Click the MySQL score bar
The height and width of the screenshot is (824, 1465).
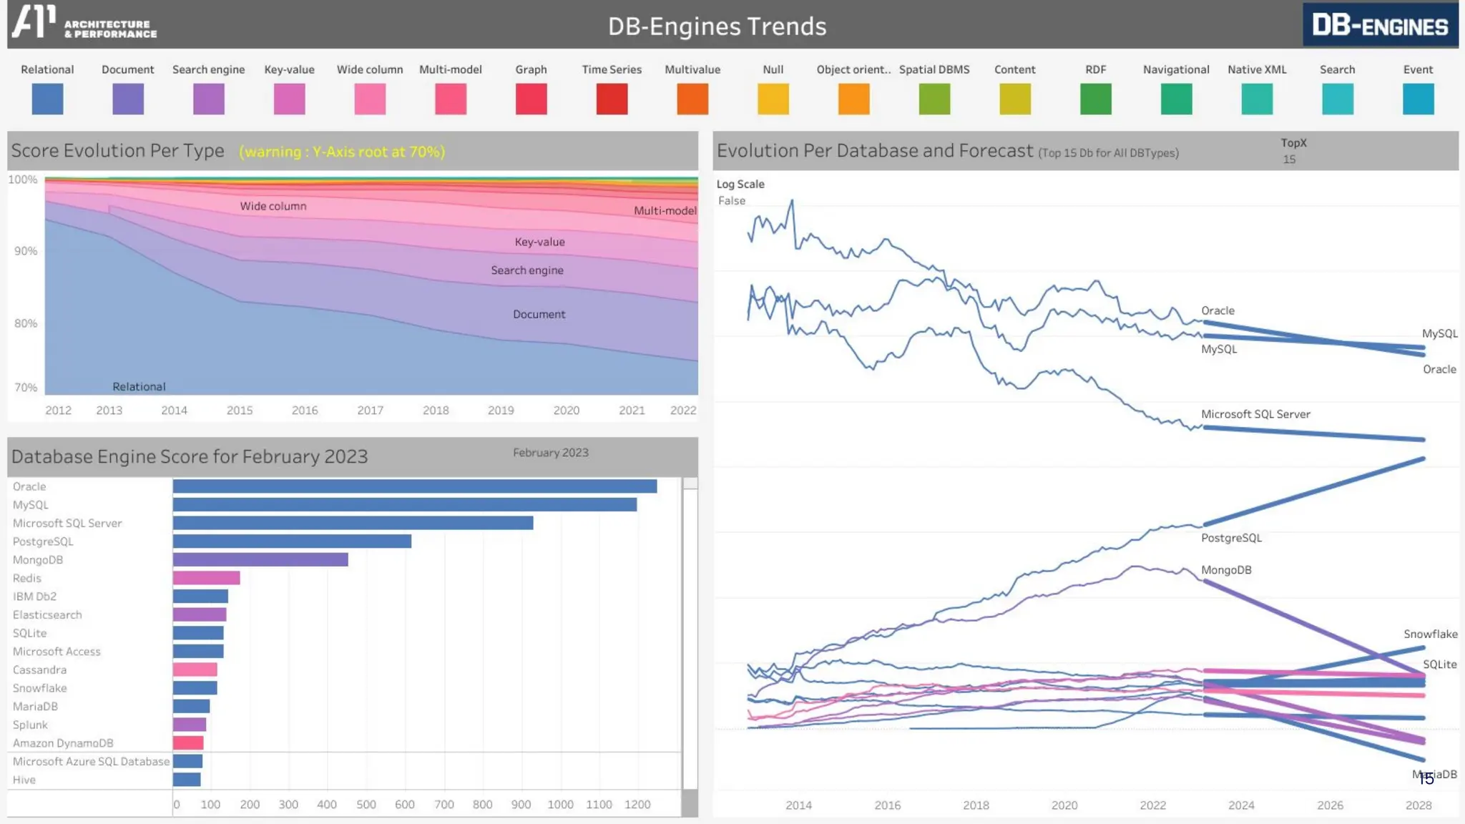coord(405,505)
